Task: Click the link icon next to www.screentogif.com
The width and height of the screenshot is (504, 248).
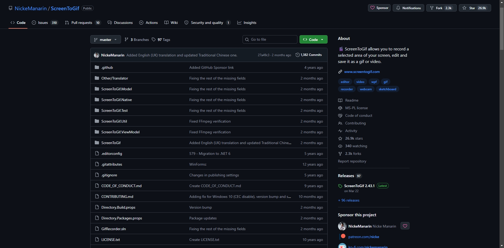Action: coord(340,72)
